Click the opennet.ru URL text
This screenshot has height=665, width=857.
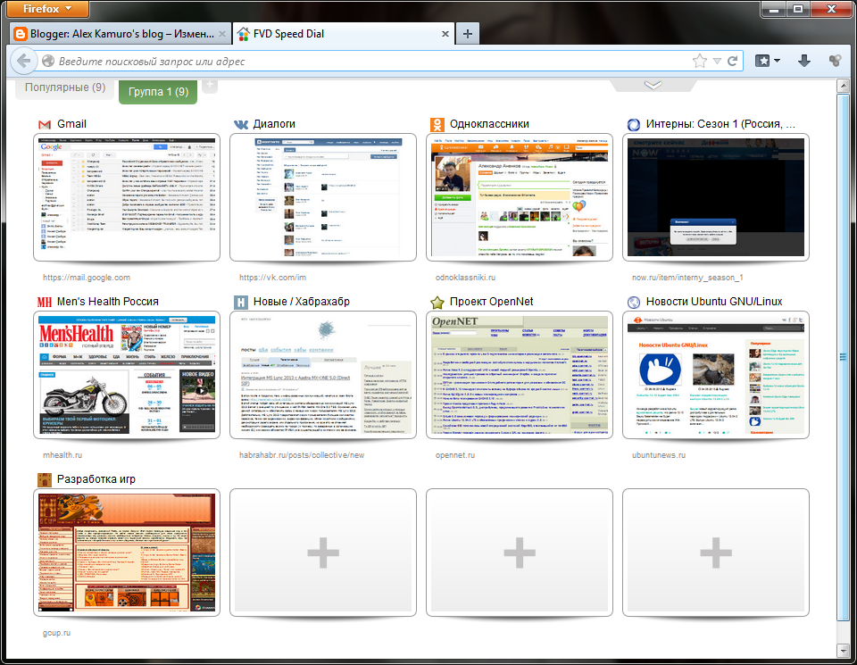(x=455, y=455)
